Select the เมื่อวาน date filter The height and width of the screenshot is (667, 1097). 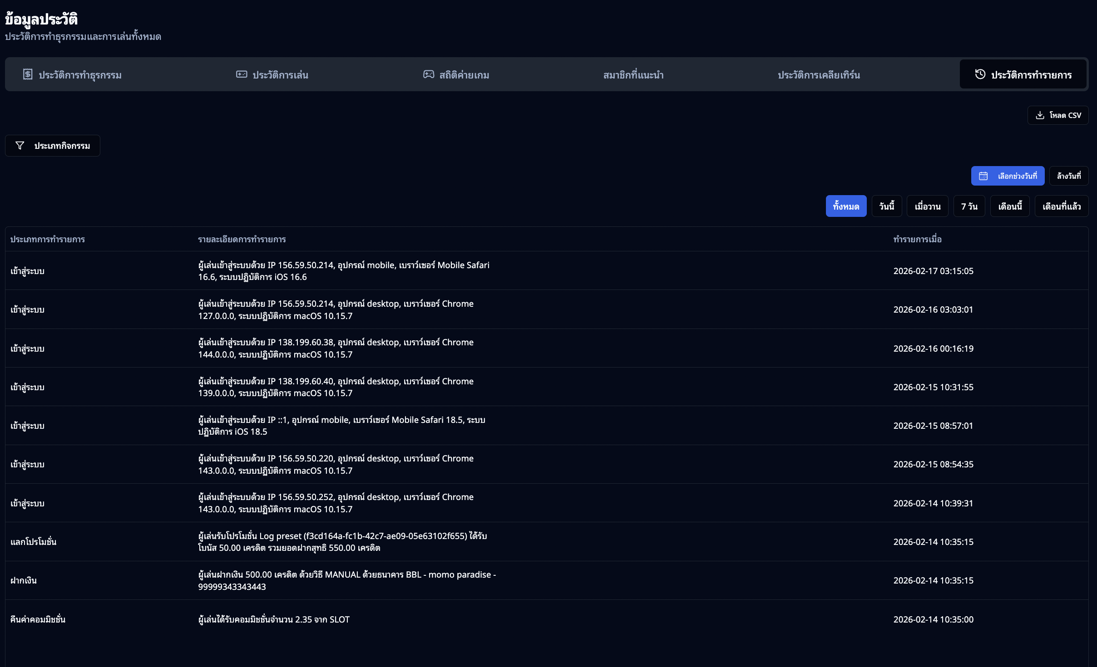(x=927, y=206)
